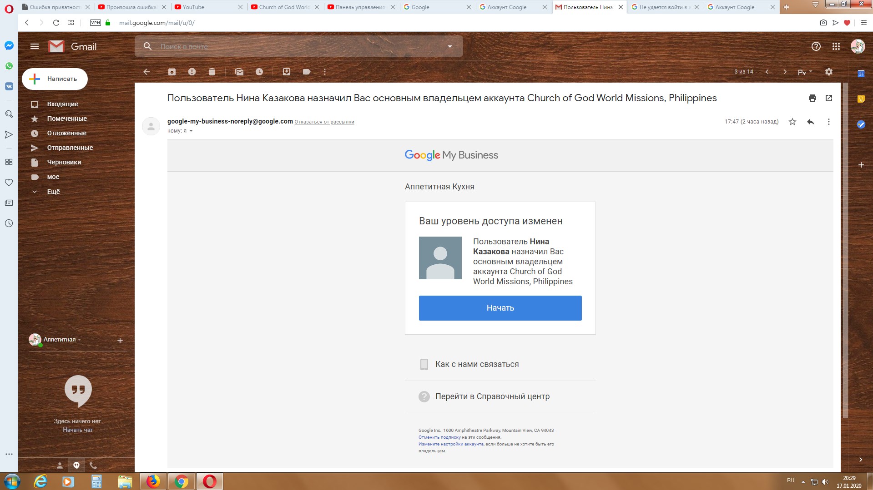Open the input language 'Ру' dropdown
Image resolution: width=873 pixels, height=490 pixels.
805,72
